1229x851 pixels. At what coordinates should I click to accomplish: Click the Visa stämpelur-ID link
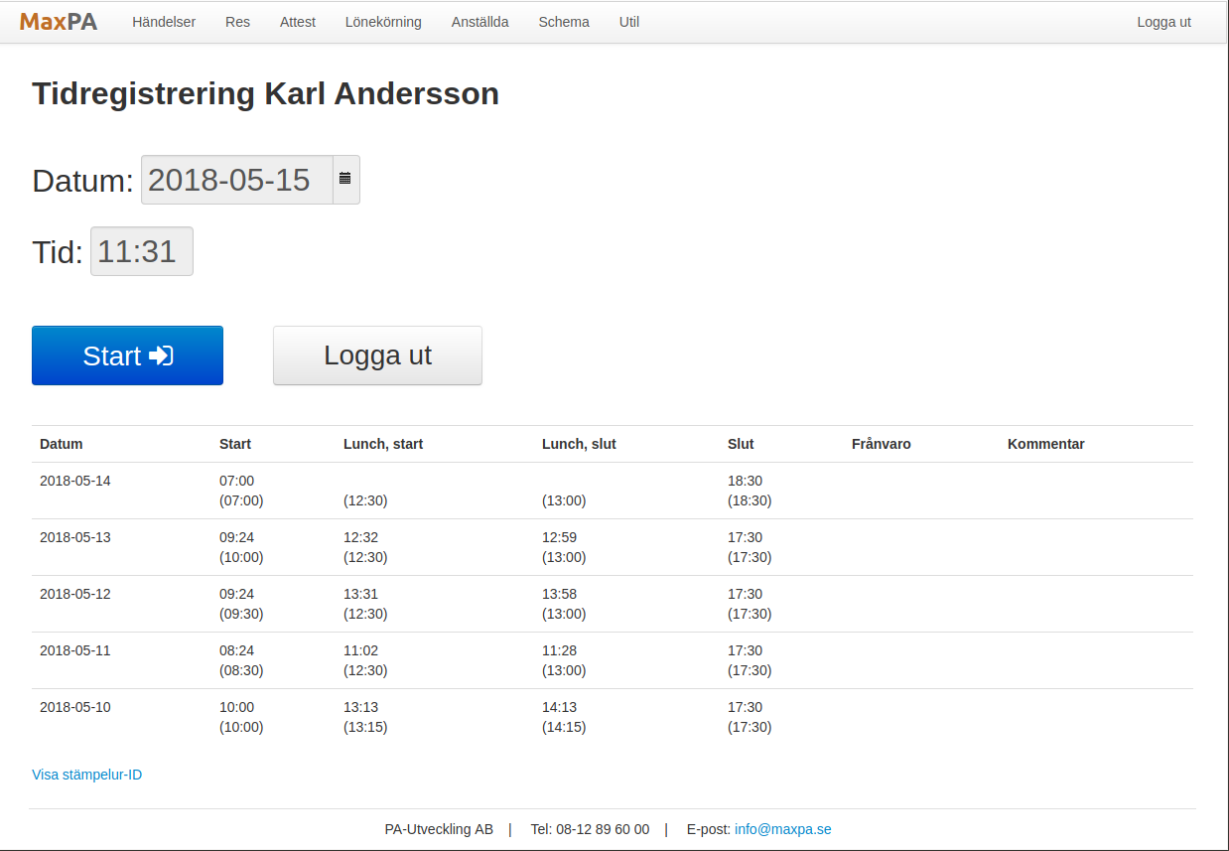coord(87,775)
